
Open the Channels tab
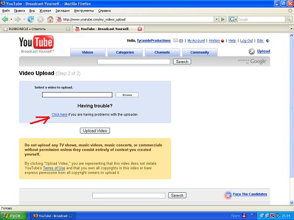coord(162,52)
